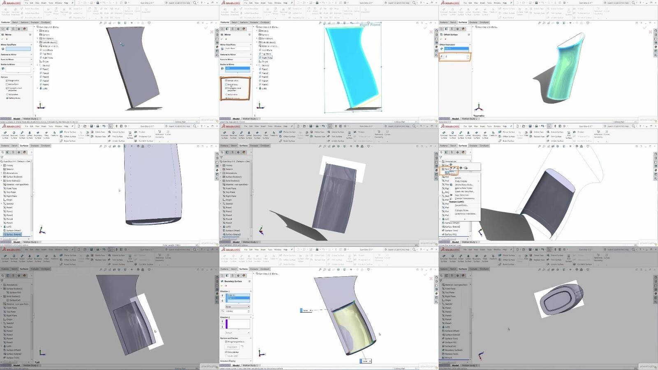Viewport: 658px width, 370px height.
Task: Click the Offset Surface distance input field
Action: (x=456, y=57)
